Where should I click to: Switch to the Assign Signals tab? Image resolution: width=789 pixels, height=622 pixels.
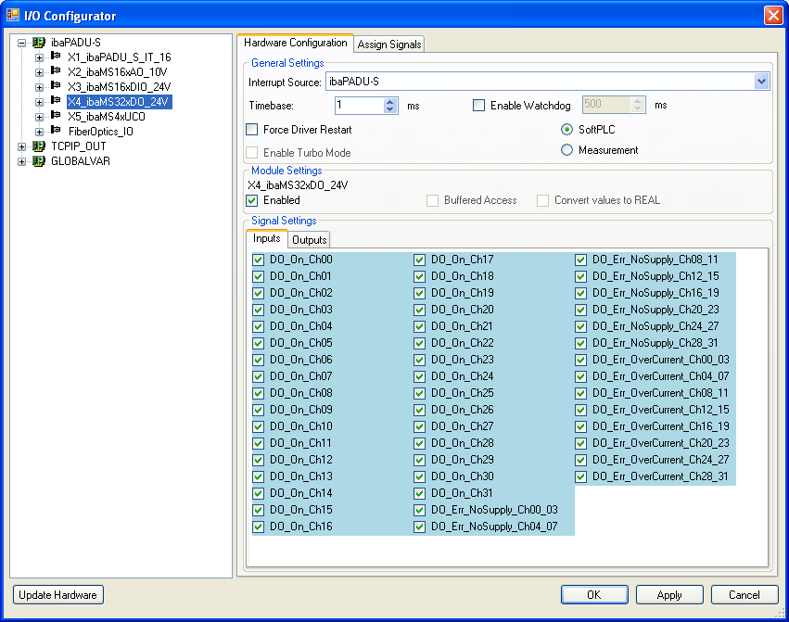pos(388,44)
